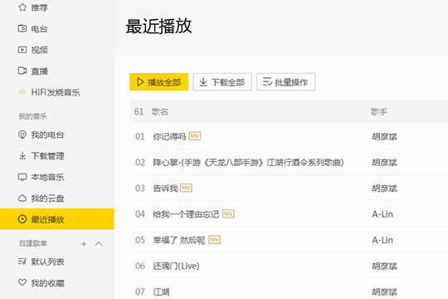This screenshot has width=448, height=299.
Task: Select song 还魂门(Live)
Action: 176,266
